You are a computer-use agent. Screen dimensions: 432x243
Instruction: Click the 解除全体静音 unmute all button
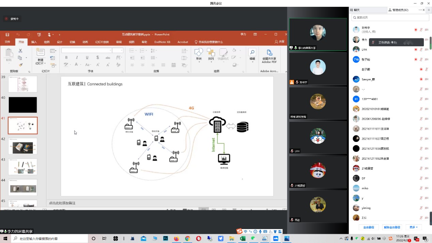coord(392,227)
